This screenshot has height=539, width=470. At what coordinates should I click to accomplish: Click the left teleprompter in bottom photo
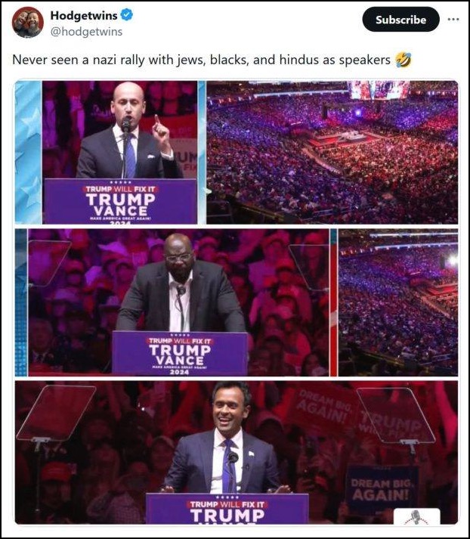56,413
